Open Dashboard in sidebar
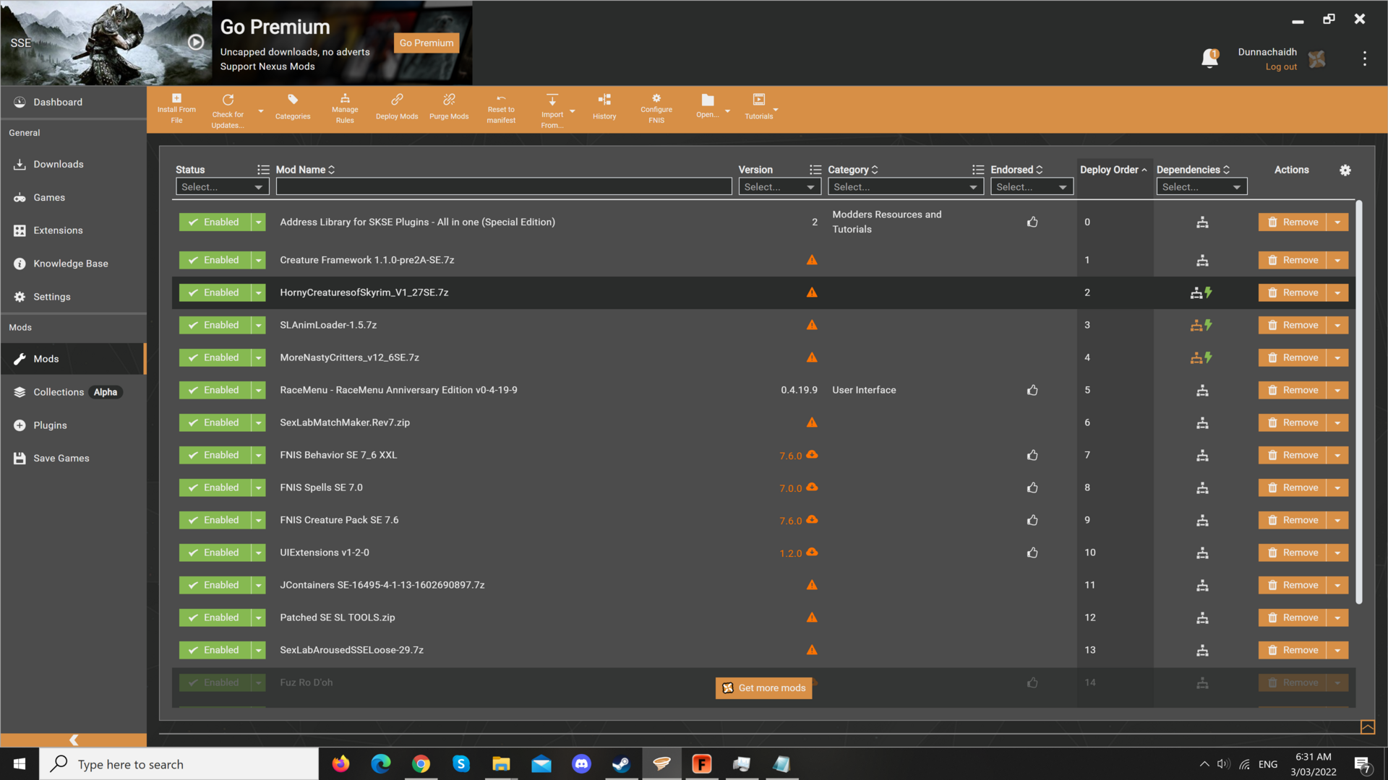This screenshot has height=780, width=1388. [73, 102]
